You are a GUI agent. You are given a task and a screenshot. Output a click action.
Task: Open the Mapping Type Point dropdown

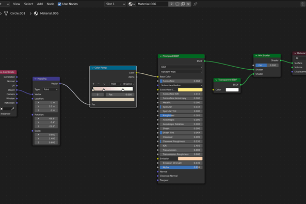(x=51, y=89)
